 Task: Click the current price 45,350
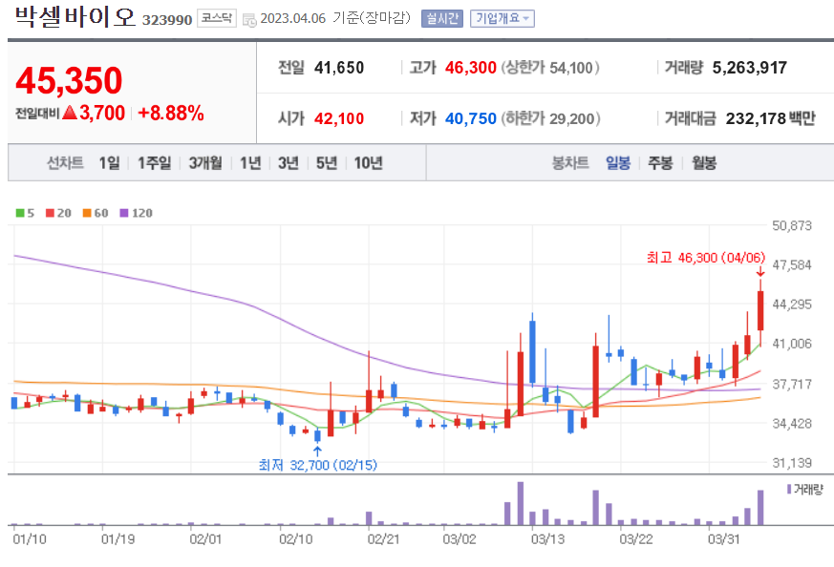pyautogui.click(x=69, y=81)
